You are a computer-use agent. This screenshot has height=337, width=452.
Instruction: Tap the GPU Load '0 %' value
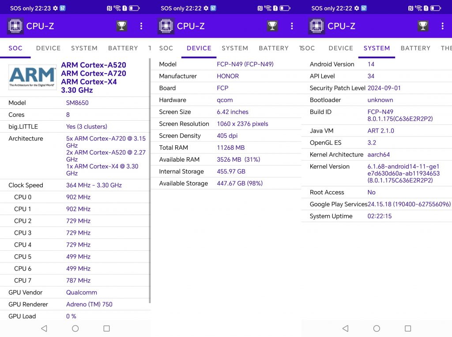71,316
